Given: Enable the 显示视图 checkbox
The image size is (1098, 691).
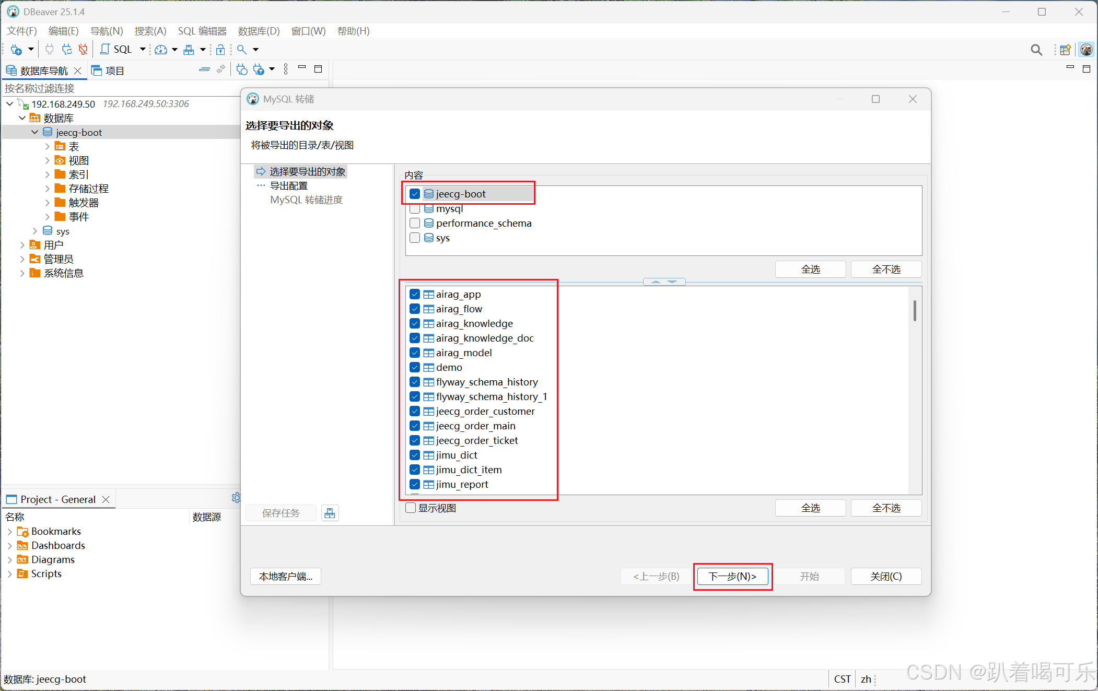Looking at the screenshot, I should (411, 508).
